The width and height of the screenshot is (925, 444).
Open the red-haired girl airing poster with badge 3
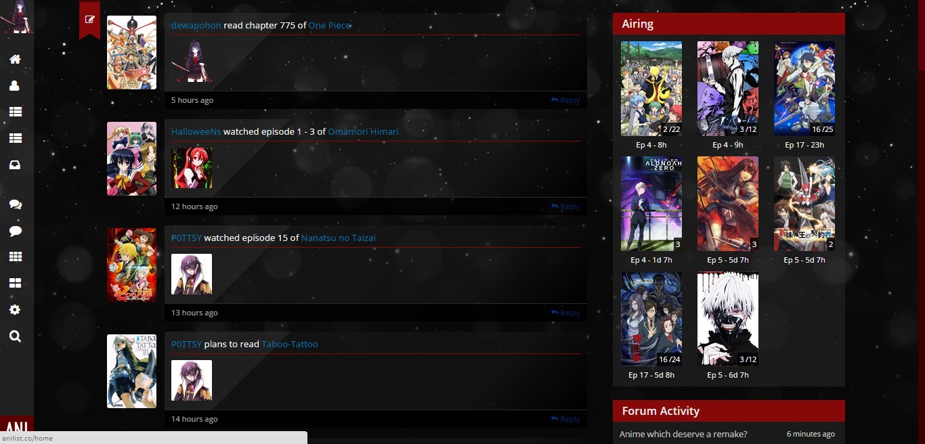[728, 204]
